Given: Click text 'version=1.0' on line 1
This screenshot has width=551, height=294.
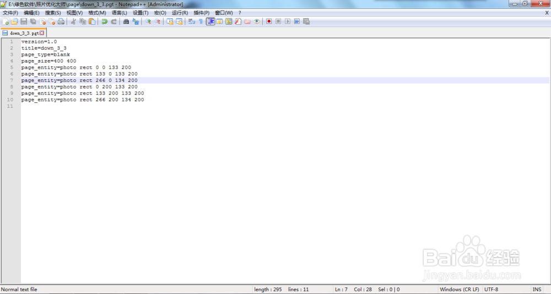Looking at the screenshot, I should [39, 41].
